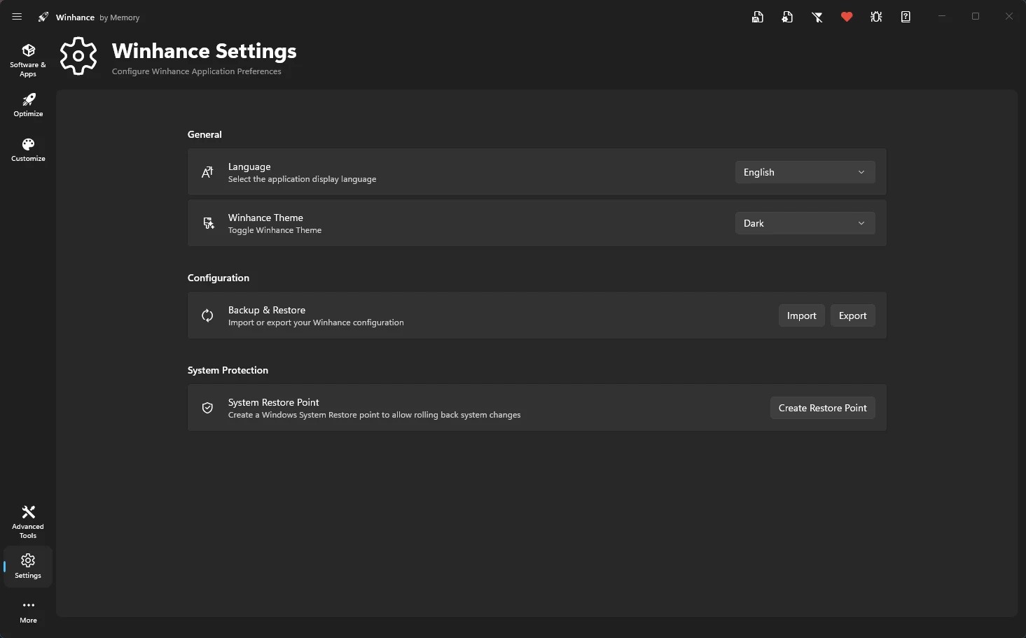Close the Winhance window
1026x638 pixels.
pos(1009,16)
